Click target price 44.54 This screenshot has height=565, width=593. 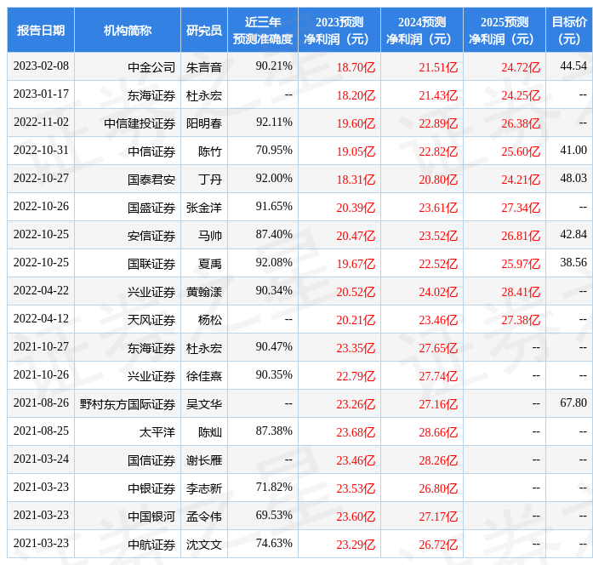pyautogui.click(x=573, y=66)
